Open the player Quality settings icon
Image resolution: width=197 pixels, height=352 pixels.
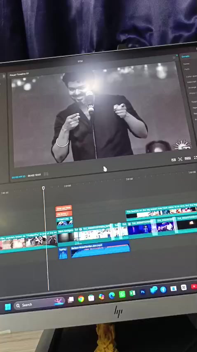coord(174,160)
